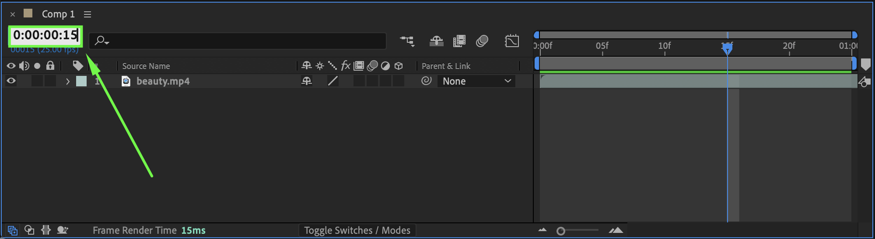
Task: Click the parent pick whip for beauty.mp4
Action: 426,81
